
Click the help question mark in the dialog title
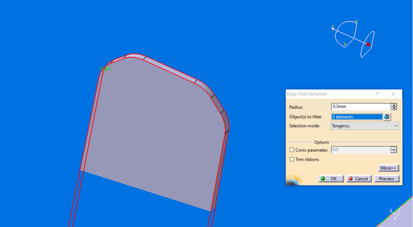pos(377,94)
